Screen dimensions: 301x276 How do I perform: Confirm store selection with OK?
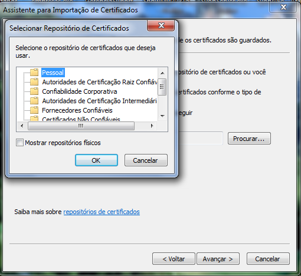tap(96, 160)
